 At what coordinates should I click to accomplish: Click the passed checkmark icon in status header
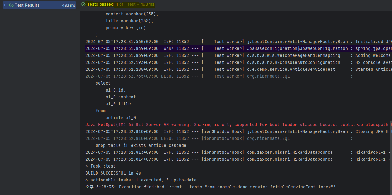tap(84, 4)
